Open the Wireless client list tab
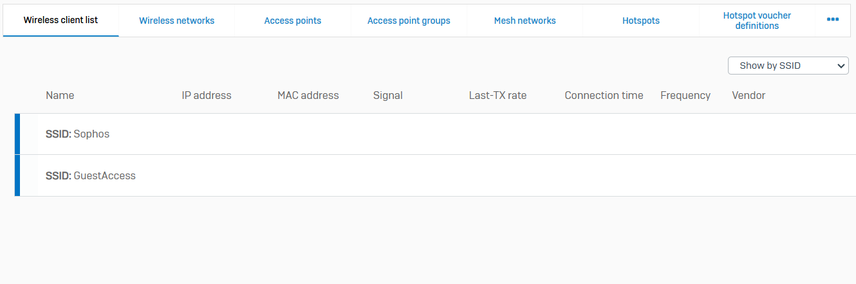856x284 pixels. tap(60, 21)
